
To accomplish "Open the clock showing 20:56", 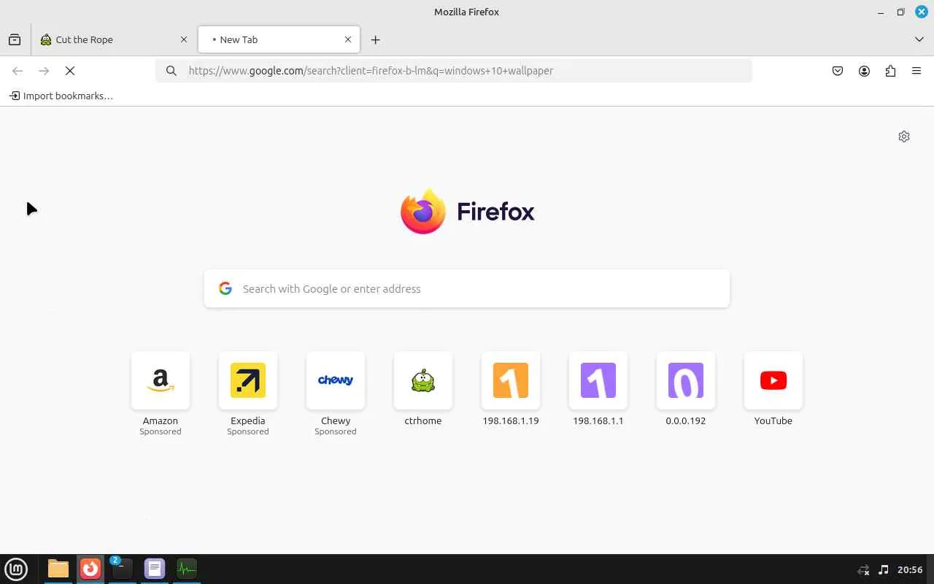I will coord(910,569).
